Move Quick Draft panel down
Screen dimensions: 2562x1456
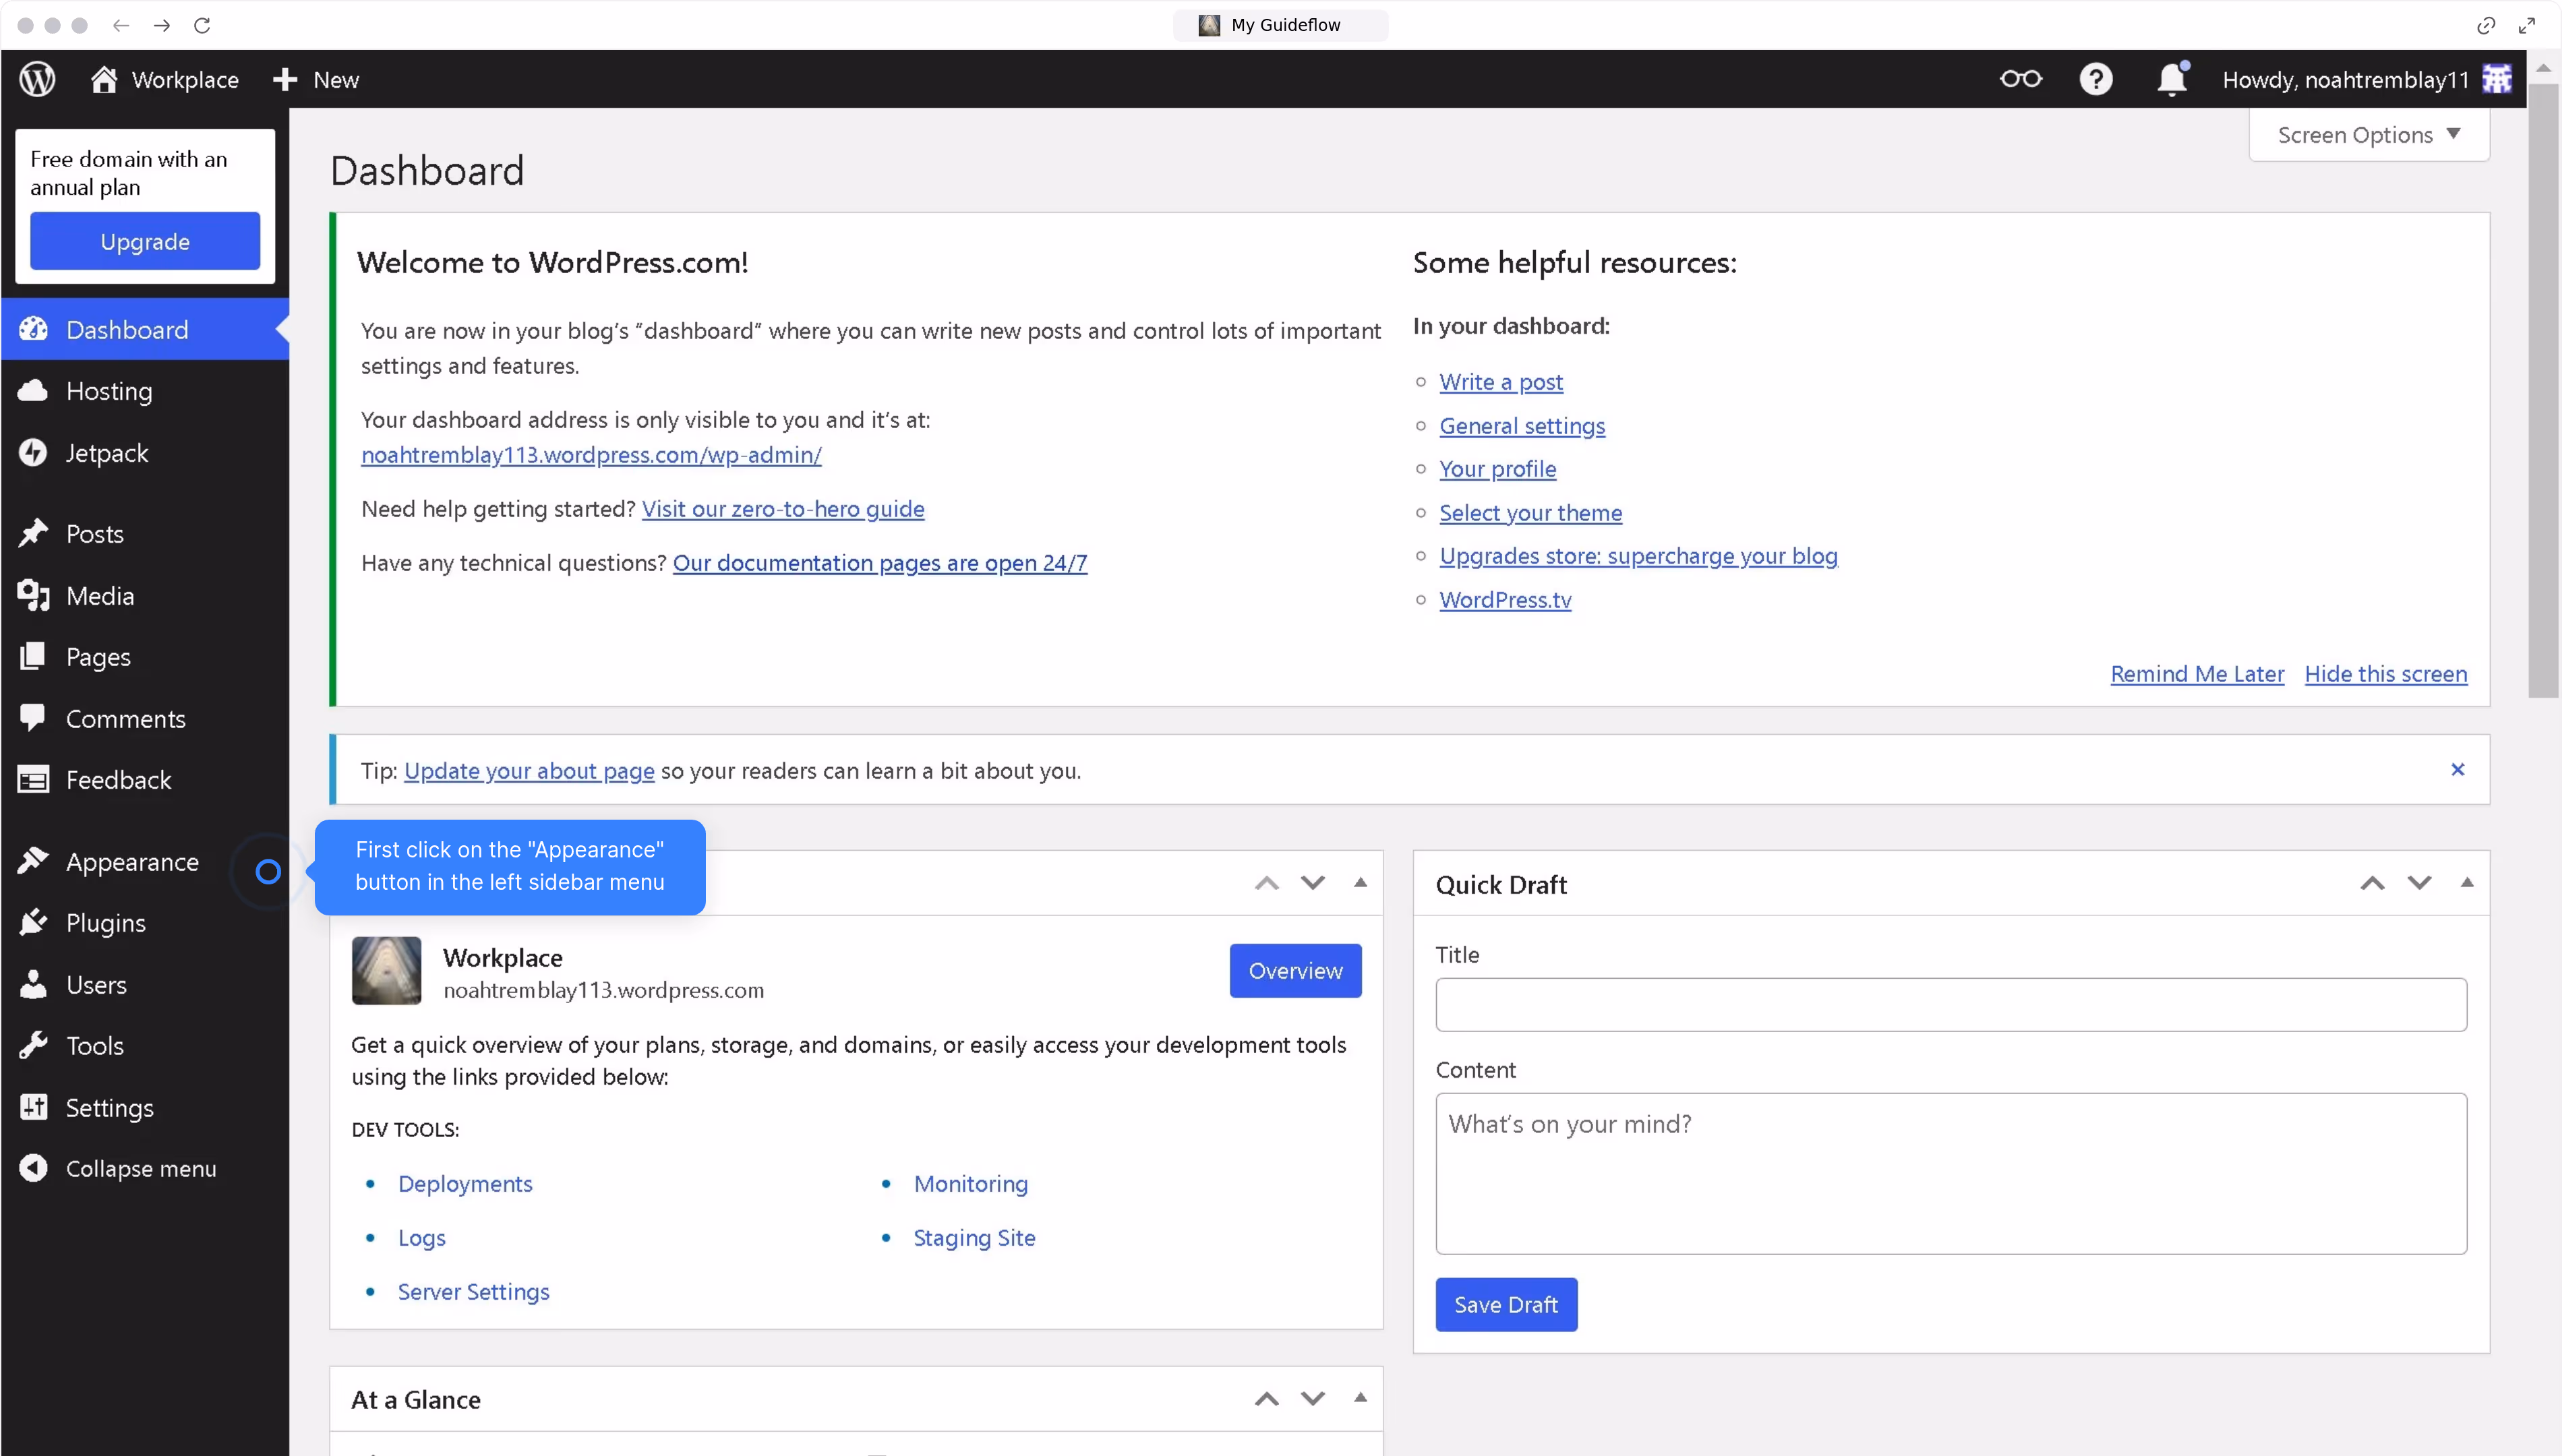[2419, 882]
